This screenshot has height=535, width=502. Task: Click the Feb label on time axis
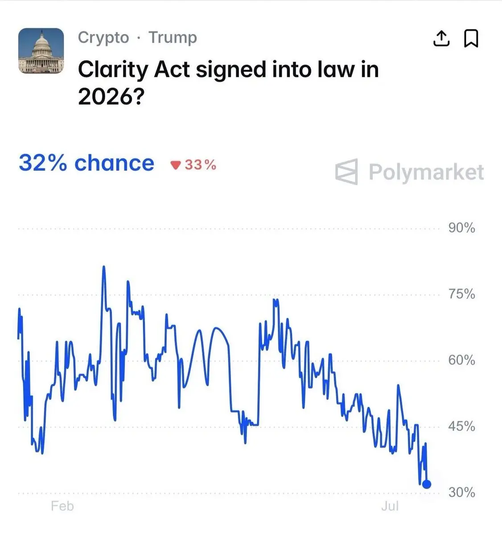62,506
